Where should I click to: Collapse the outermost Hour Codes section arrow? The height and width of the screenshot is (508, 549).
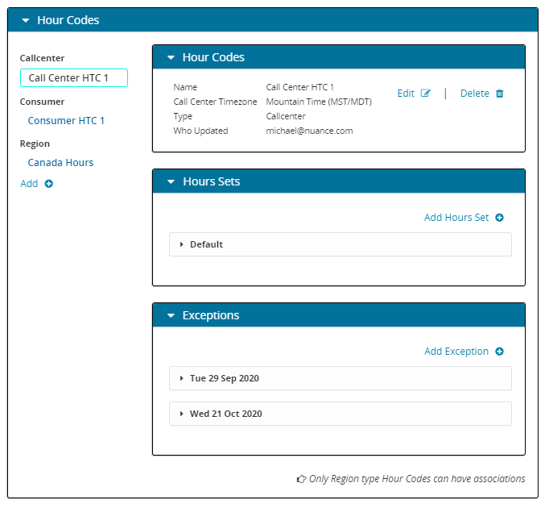point(25,20)
